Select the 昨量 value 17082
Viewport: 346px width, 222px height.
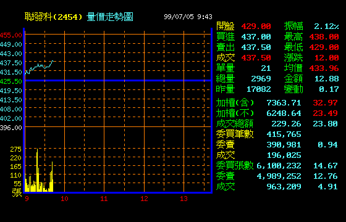259,89
